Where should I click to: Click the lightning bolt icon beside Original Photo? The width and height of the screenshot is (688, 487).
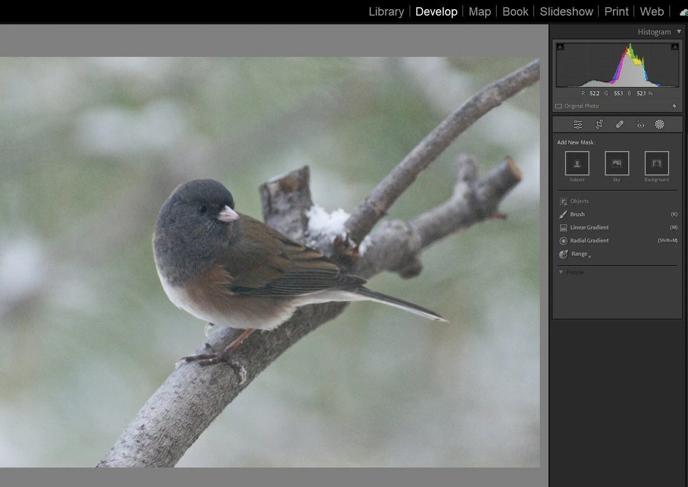pos(674,106)
